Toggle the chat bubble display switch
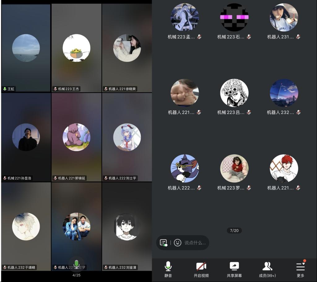The image size is (317, 282). 163,243
